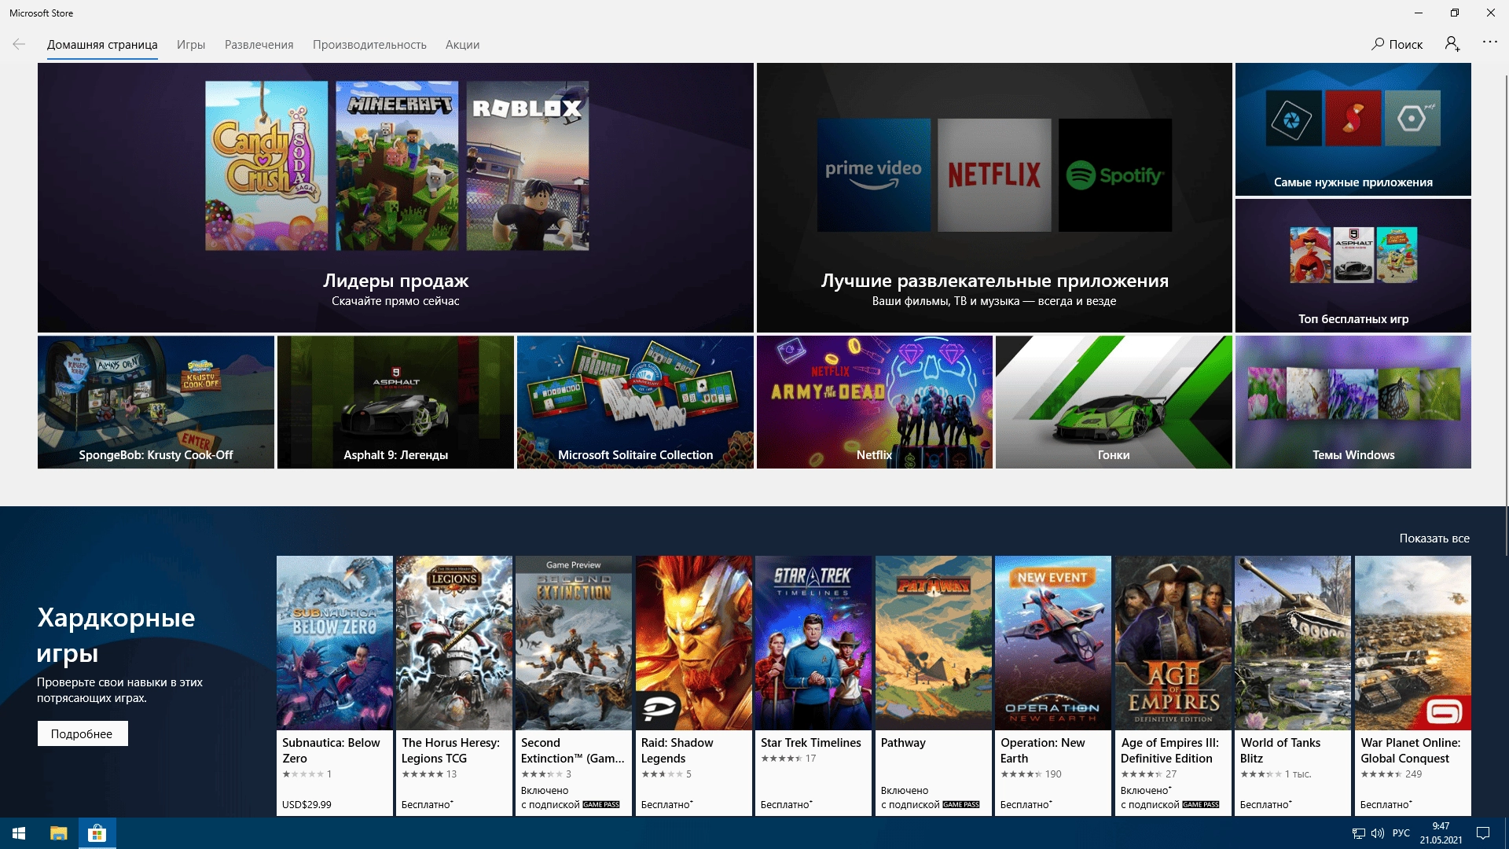
Task: Open the Spotify tile
Action: tap(1115, 175)
